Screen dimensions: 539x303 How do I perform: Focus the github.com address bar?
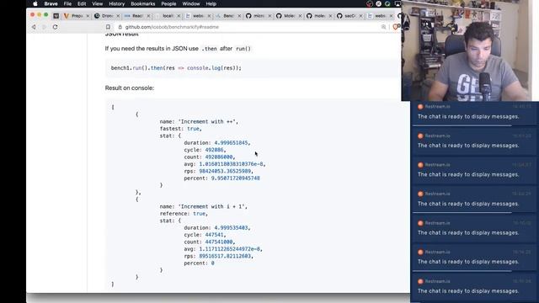pos(172,27)
